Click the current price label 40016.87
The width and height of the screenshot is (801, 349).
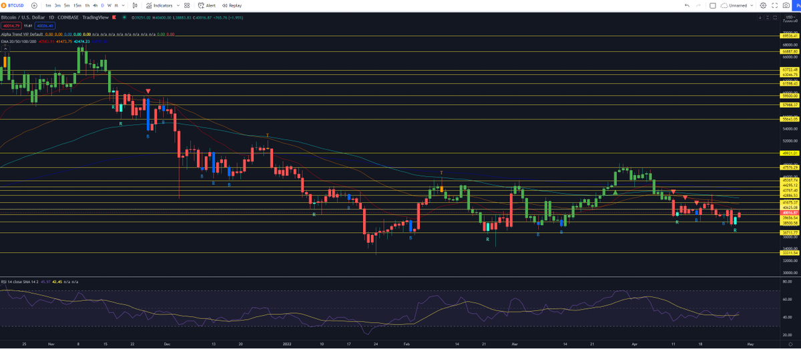(x=790, y=212)
